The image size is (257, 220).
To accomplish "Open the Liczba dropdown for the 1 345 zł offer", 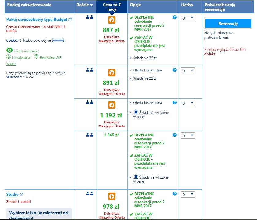I will (188, 135).
